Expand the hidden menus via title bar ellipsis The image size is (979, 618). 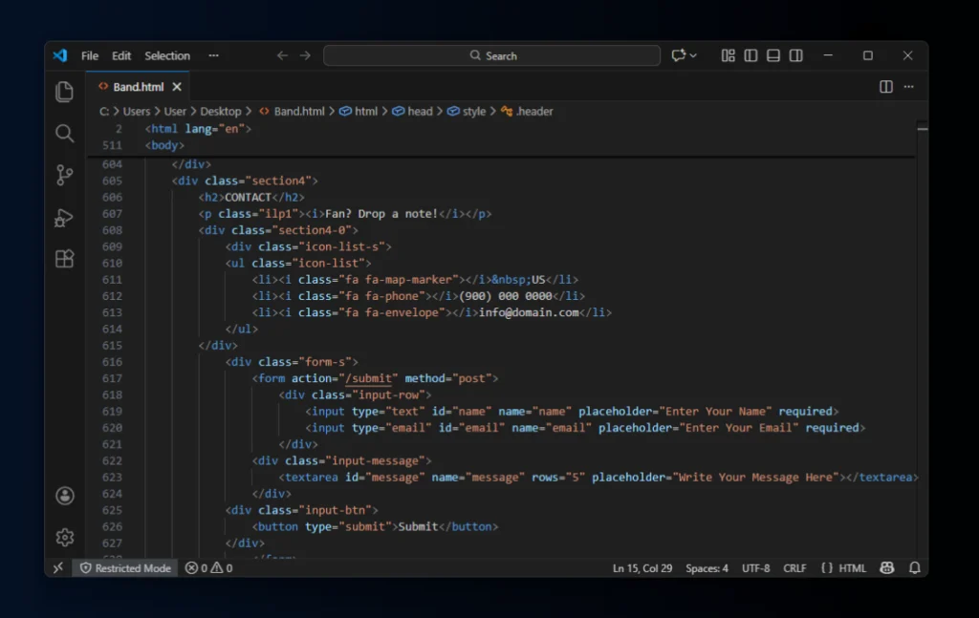tap(213, 55)
